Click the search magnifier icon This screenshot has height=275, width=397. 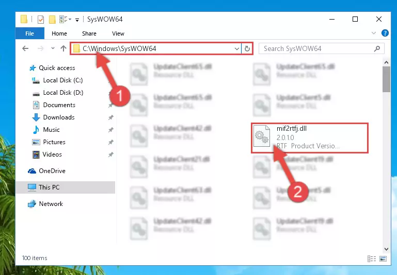pyautogui.click(x=377, y=48)
